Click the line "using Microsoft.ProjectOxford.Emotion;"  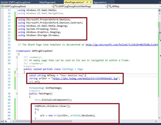click(x=44, y=20)
